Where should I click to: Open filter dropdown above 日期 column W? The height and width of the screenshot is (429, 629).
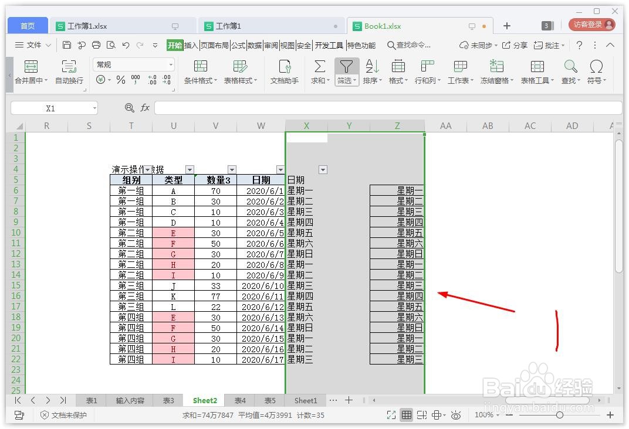280,169
